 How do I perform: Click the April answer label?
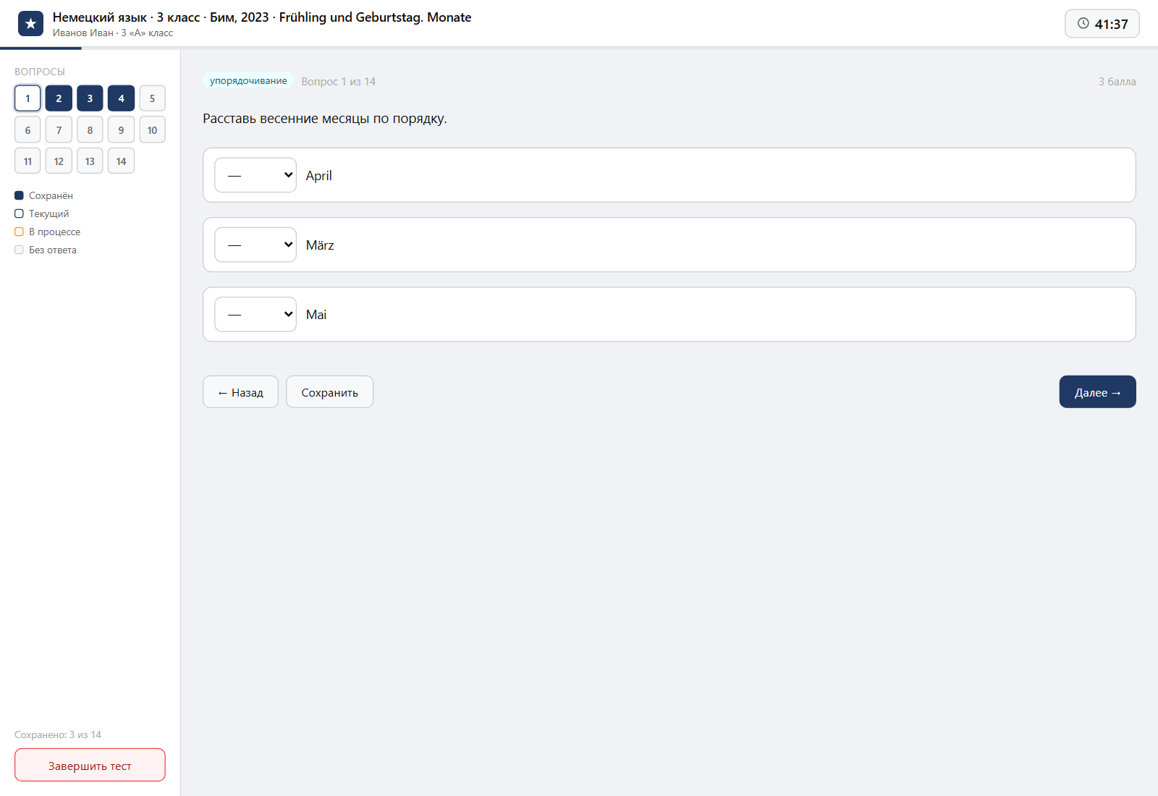(319, 176)
